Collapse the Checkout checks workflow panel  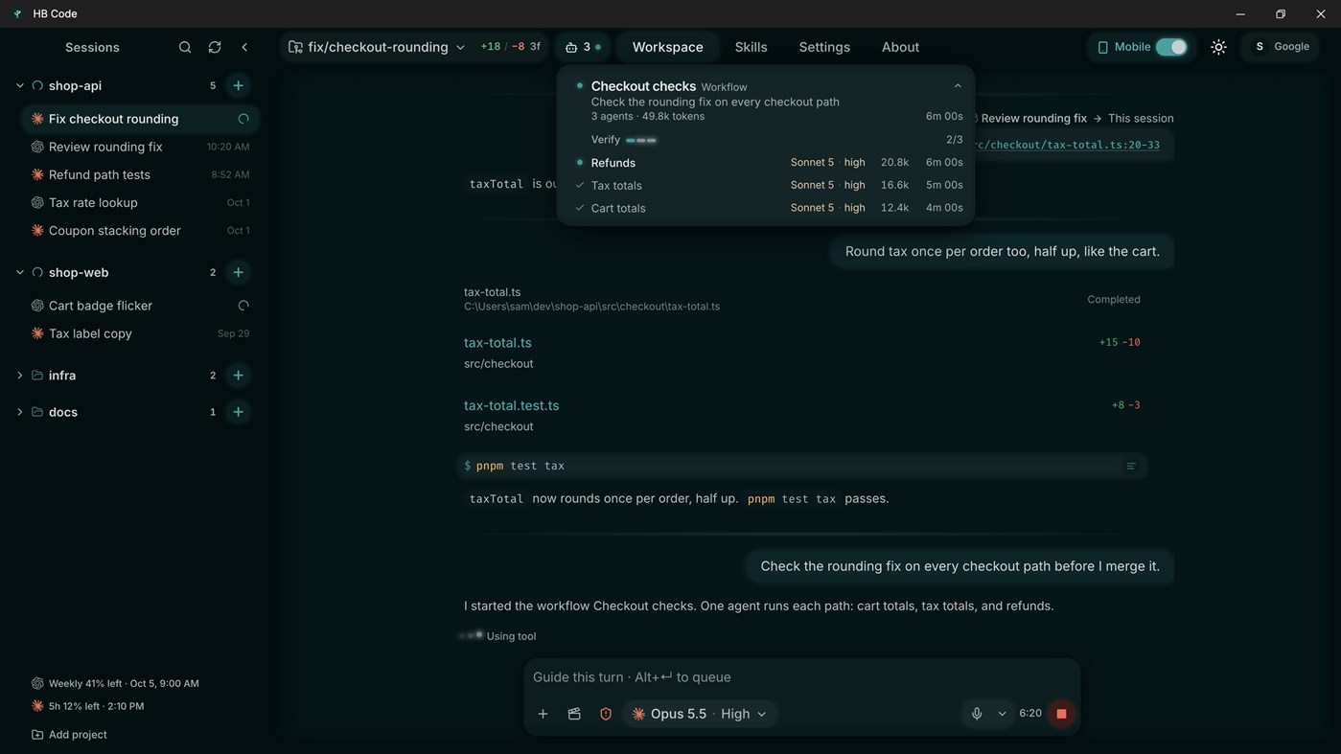pos(958,86)
